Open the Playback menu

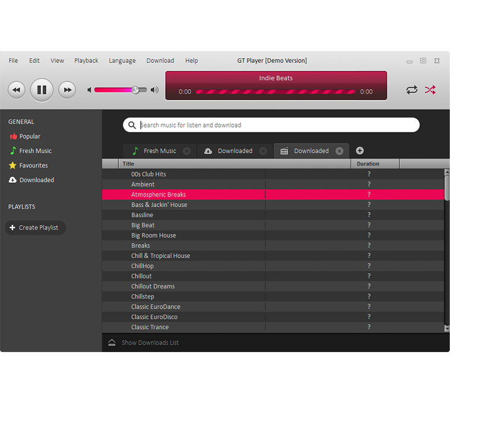click(x=86, y=61)
